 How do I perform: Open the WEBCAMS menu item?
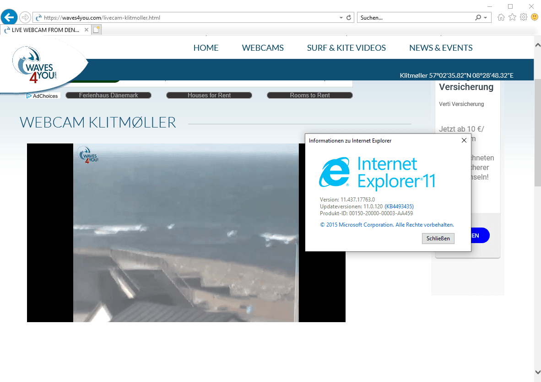click(263, 48)
